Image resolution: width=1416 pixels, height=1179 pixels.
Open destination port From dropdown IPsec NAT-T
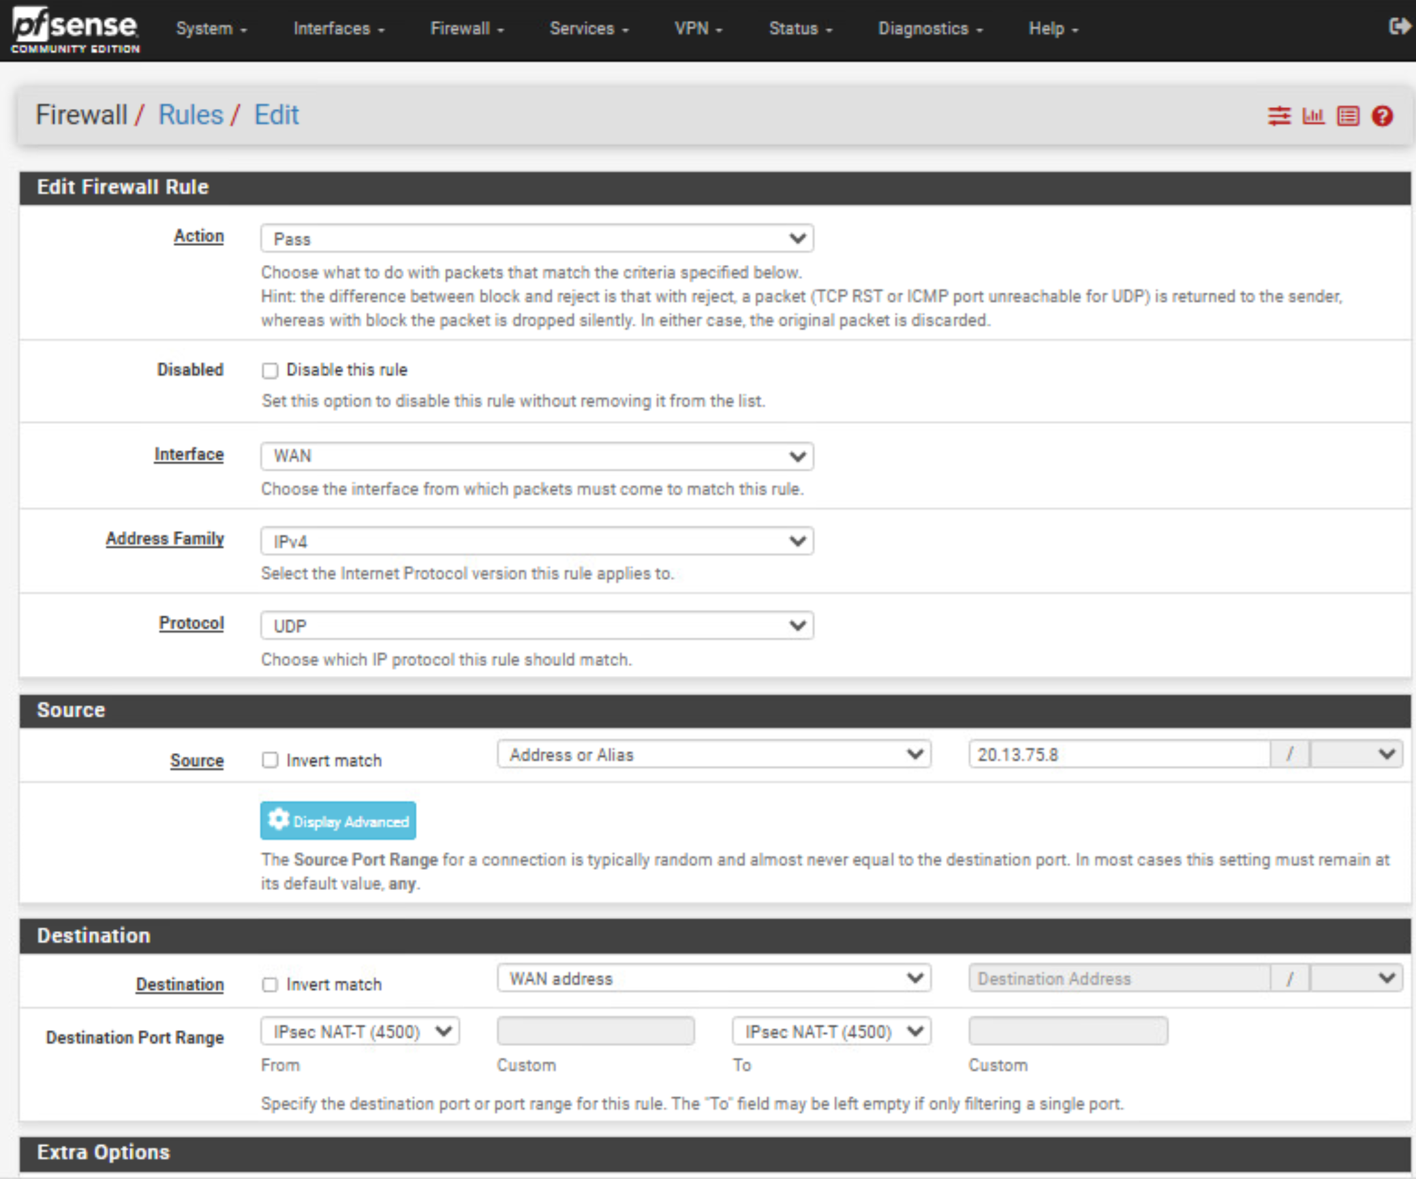pos(360,1032)
